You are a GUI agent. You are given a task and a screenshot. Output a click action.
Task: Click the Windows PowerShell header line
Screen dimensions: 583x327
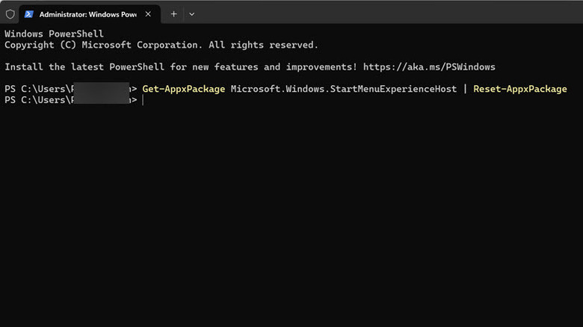(54, 34)
